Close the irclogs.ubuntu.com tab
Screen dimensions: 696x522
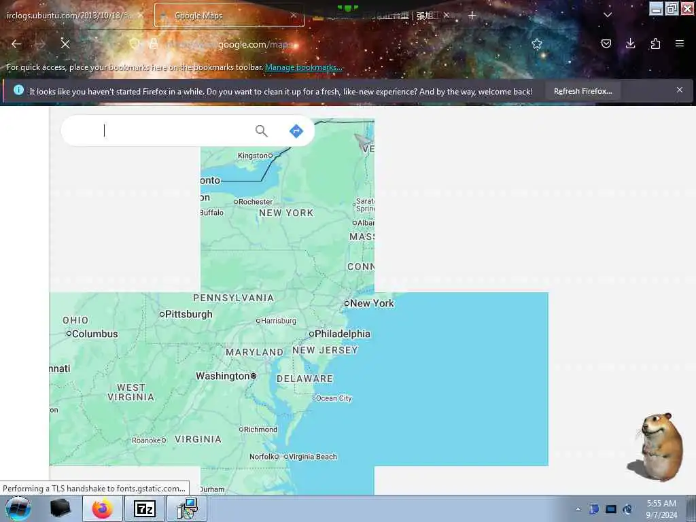(141, 15)
